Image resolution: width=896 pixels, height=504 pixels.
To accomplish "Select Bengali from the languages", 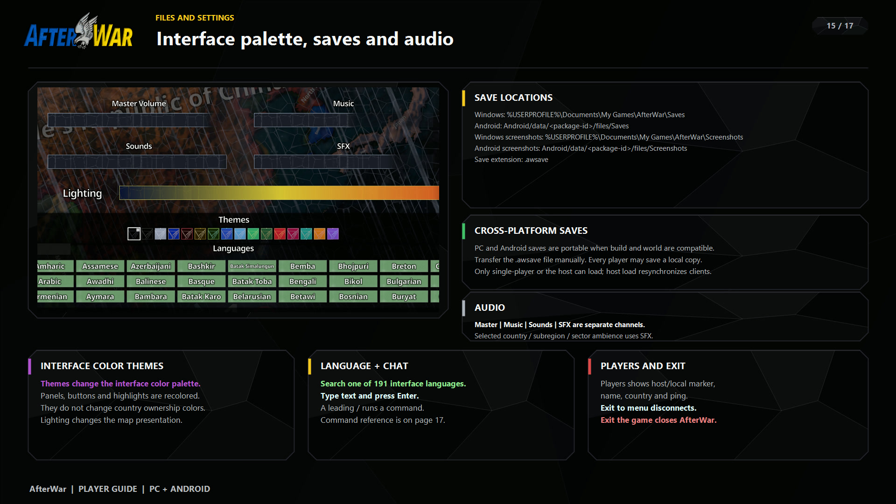I will 303,281.
